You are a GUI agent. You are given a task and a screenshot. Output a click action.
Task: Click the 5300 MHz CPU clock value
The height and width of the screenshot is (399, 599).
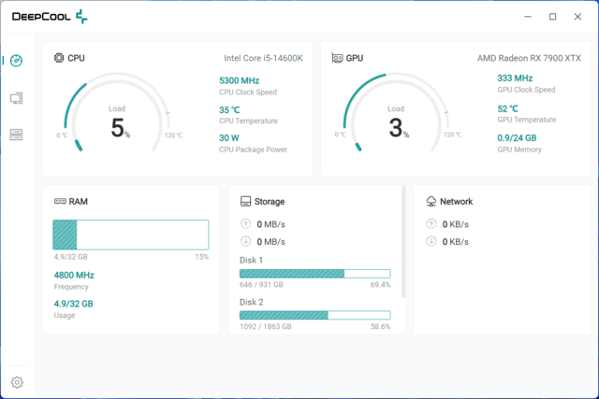click(x=240, y=80)
